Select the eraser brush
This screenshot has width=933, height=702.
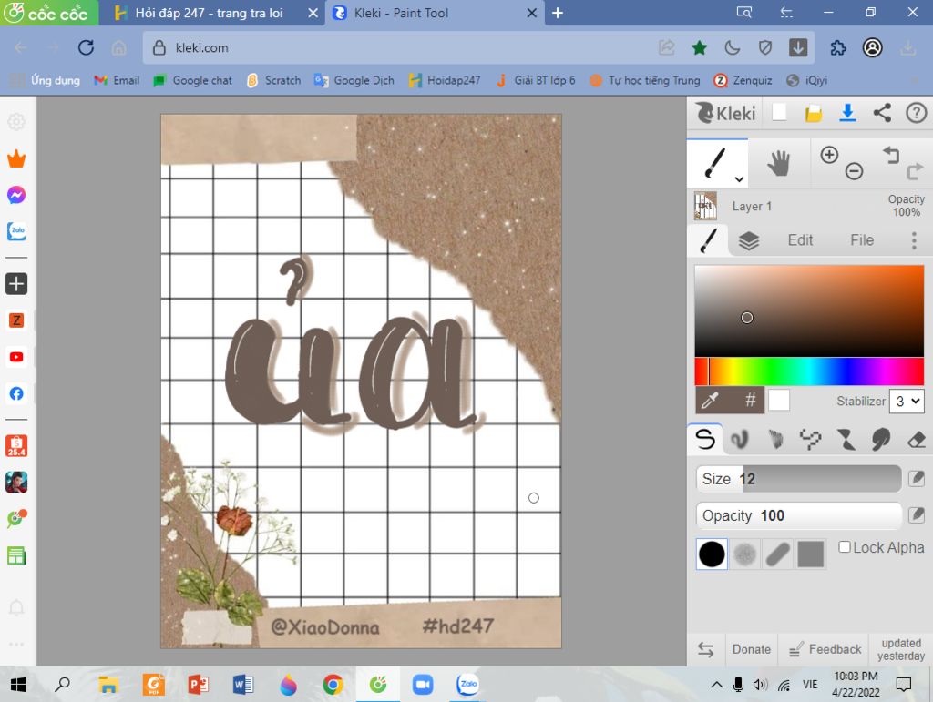917,440
